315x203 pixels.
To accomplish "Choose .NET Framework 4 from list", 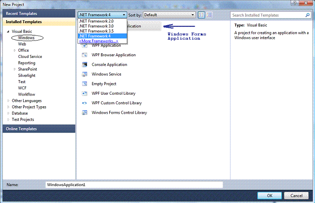I will pos(102,36).
